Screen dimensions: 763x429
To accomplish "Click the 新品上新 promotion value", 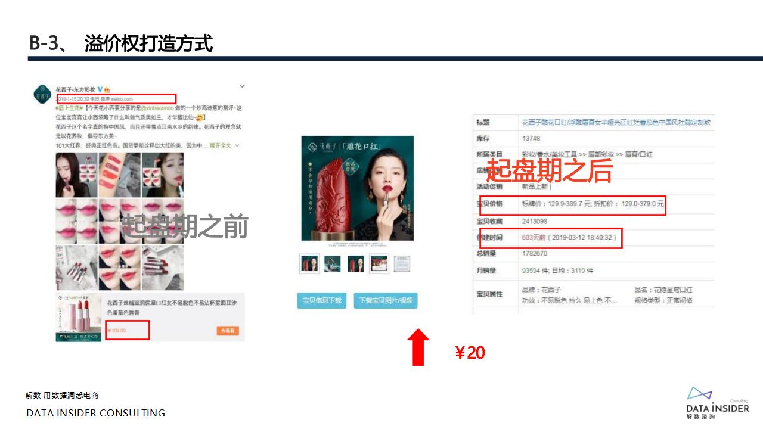I will [535, 186].
